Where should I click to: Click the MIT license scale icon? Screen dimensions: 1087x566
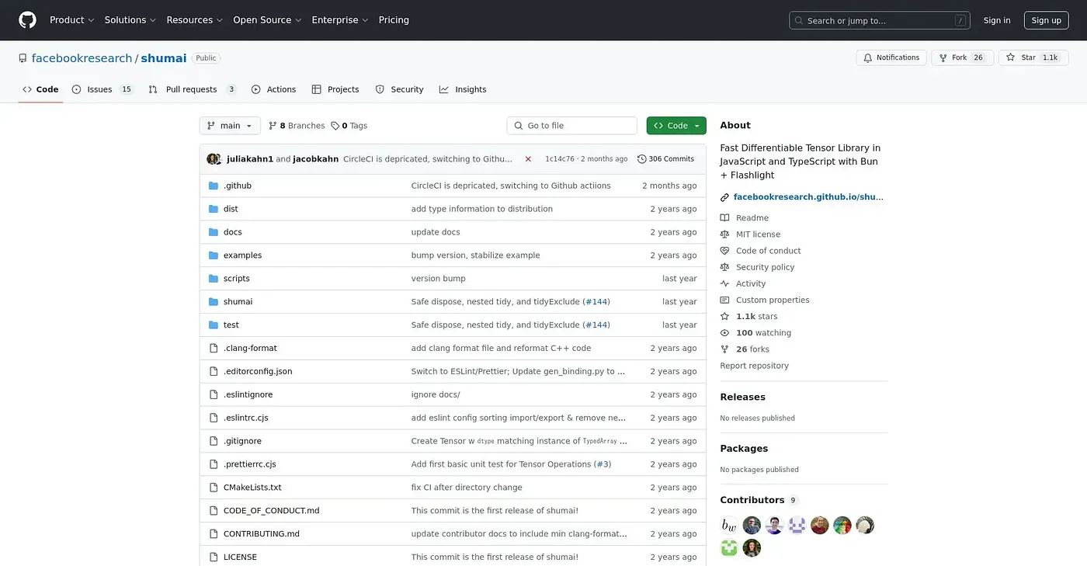tap(724, 234)
